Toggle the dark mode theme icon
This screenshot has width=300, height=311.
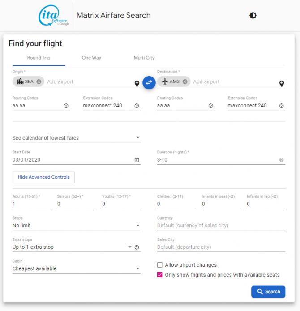click(x=253, y=16)
